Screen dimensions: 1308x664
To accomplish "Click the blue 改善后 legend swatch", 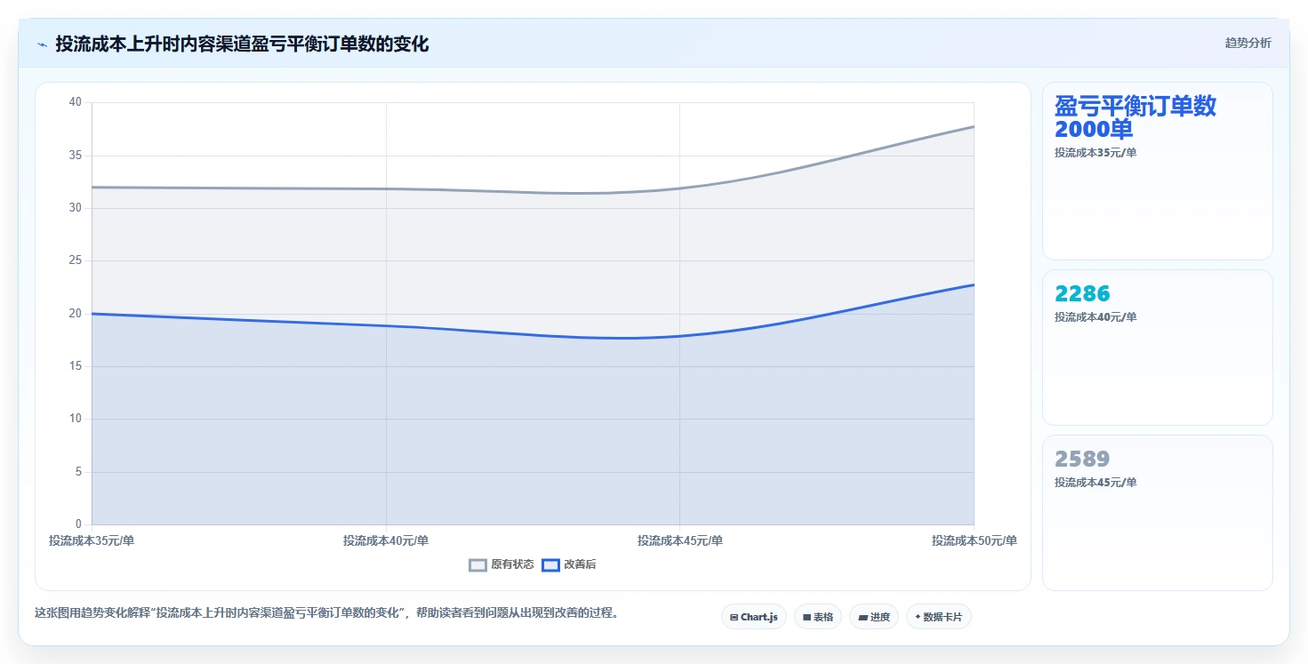I will pos(551,564).
